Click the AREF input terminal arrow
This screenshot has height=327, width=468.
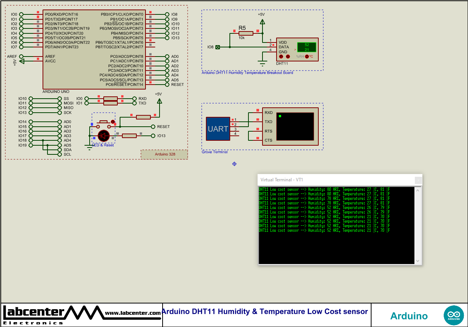tap(21, 56)
